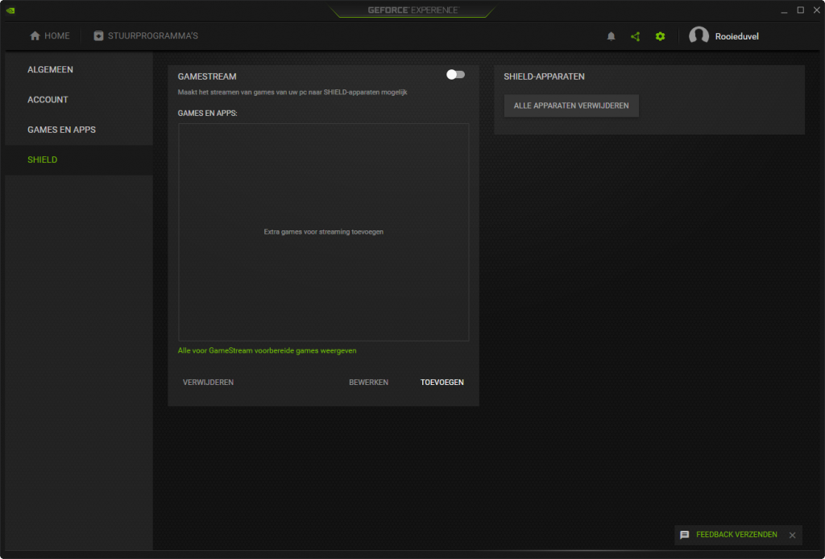Viewport: 825px width, 559px height.
Task: Open the notifications bell
Action: click(611, 36)
